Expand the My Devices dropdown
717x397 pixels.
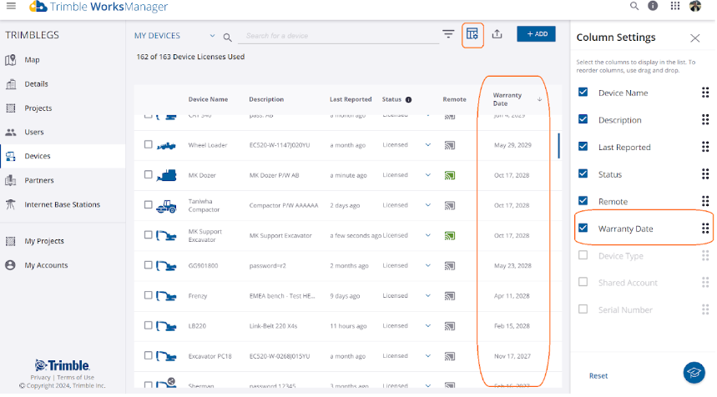coord(212,36)
